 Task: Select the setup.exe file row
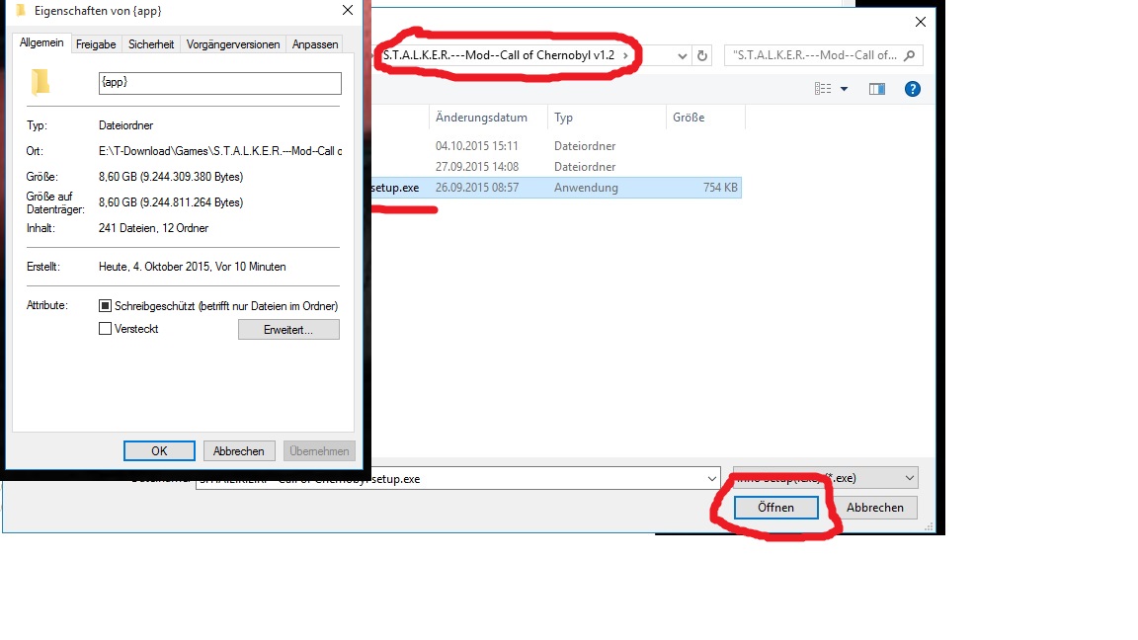click(x=556, y=188)
